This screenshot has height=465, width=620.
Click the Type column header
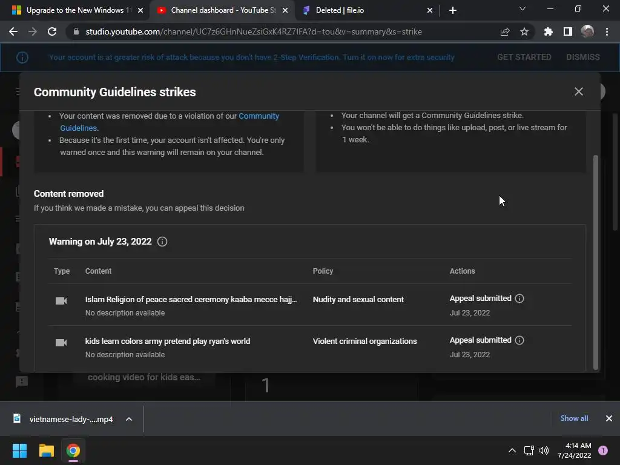point(62,271)
